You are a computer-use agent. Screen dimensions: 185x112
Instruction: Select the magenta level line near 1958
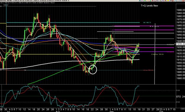coord(144,30)
